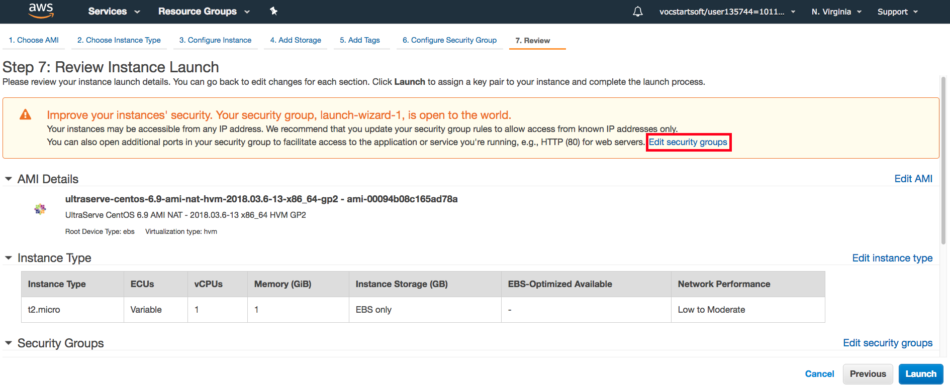Click the Network Performance column header

[748, 284]
